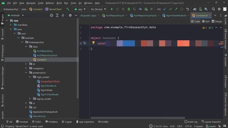Click the master git branch in status bar

211,126
